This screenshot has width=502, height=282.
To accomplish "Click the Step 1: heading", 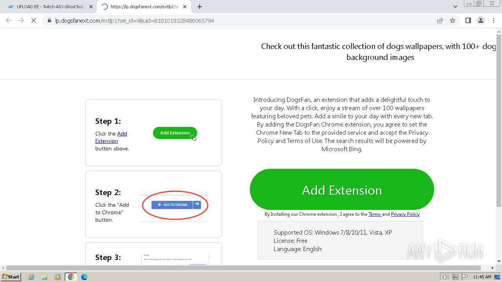I will click(x=108, y=121).
